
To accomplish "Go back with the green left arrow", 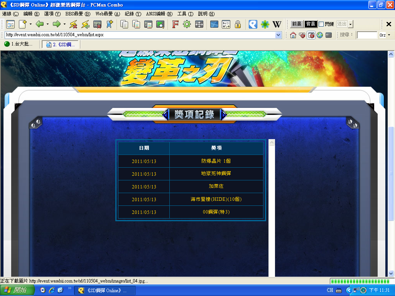I will coord(40,24).
